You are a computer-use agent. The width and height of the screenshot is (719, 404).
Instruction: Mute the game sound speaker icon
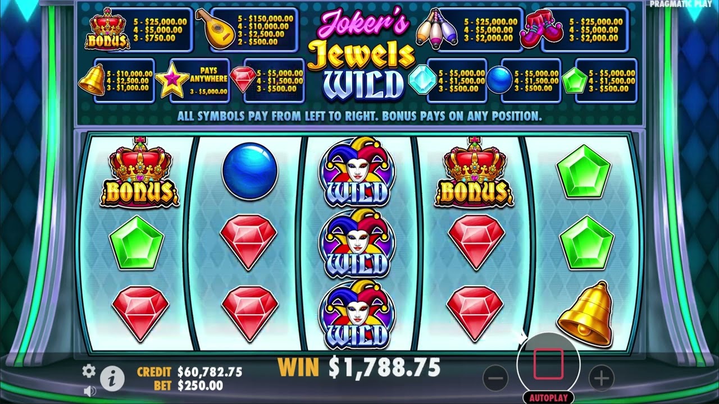point(89,391)
